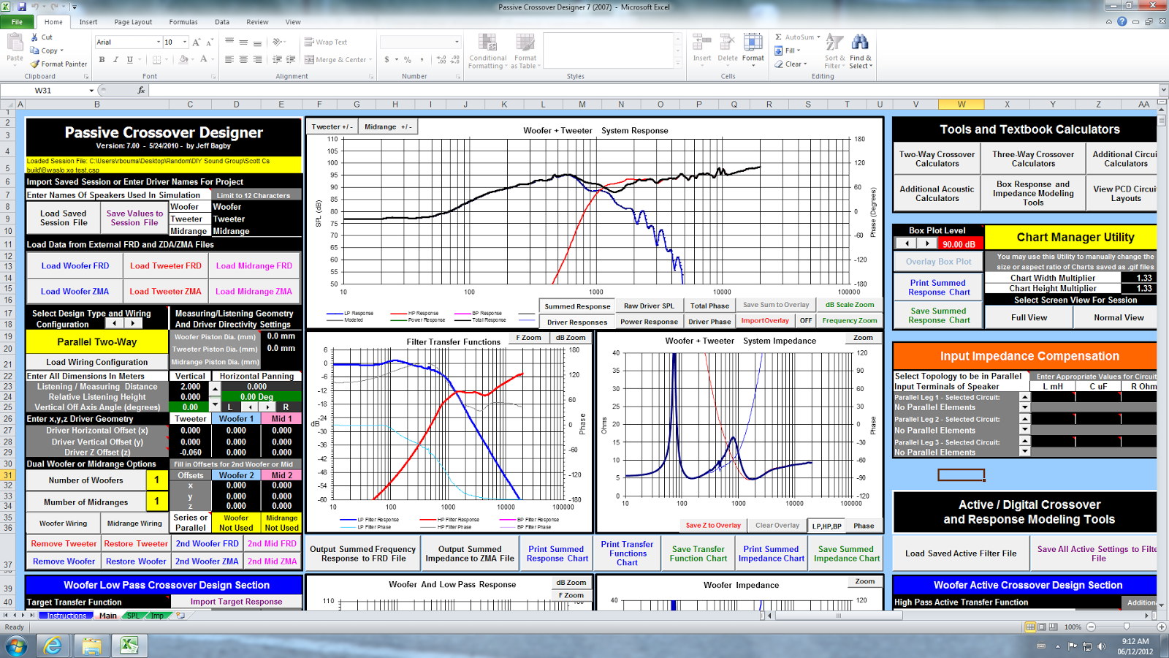
Task: Open Windows Explorer folder from taskbar
Action: [91, 646]
